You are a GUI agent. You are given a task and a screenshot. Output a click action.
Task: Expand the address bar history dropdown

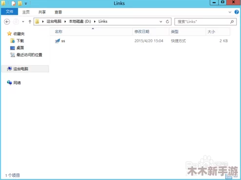(x=161, y=21)
